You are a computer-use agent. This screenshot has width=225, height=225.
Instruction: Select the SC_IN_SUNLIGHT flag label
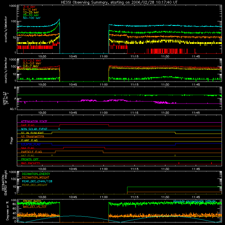[x=32, y=133]
